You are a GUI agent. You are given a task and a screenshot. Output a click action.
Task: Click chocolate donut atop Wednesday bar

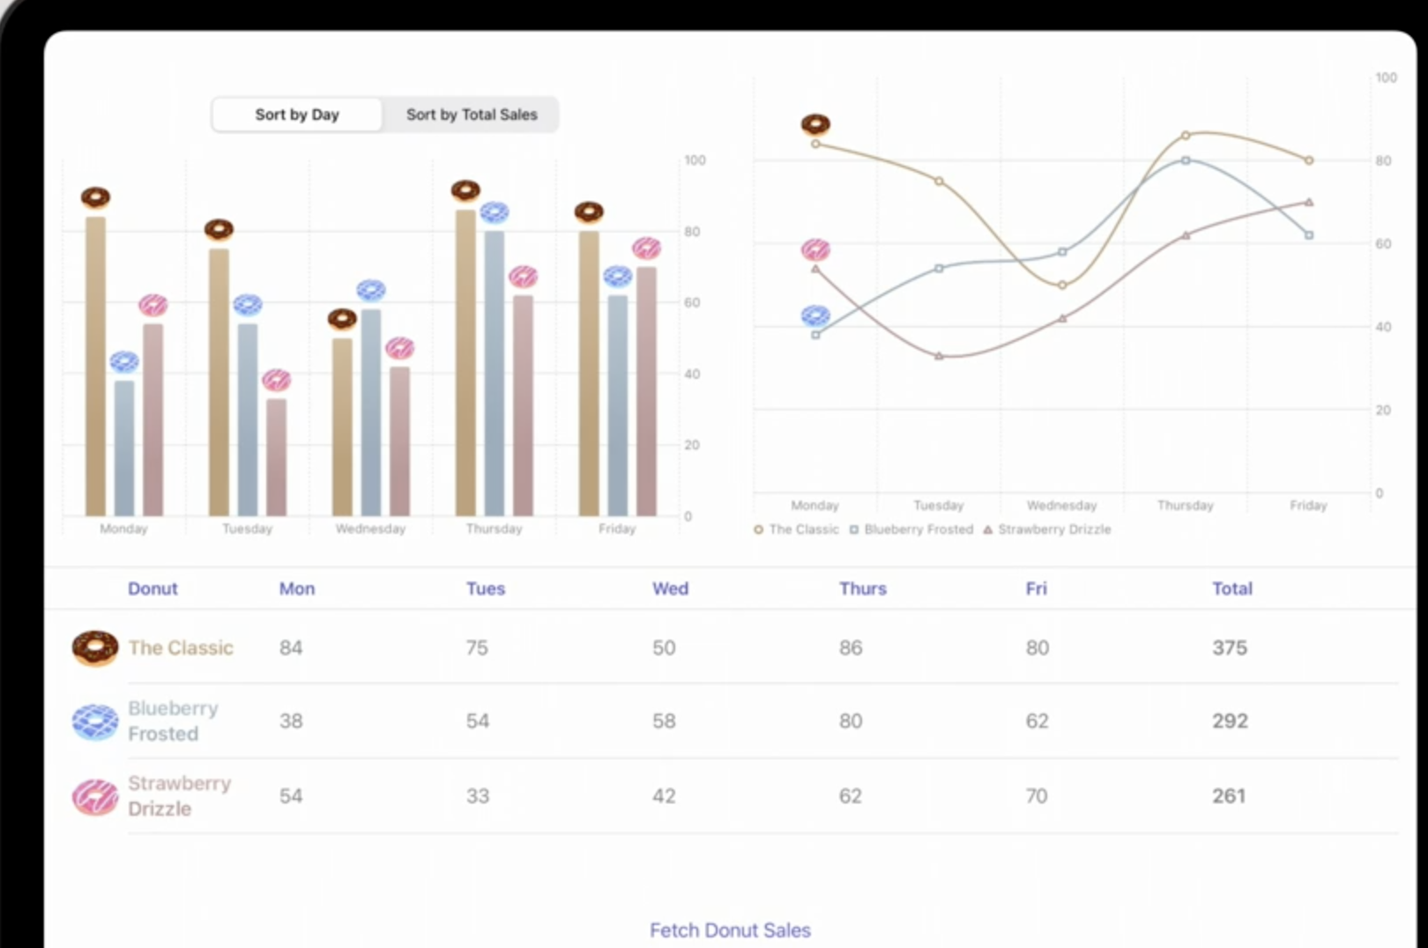coord(343,319)
